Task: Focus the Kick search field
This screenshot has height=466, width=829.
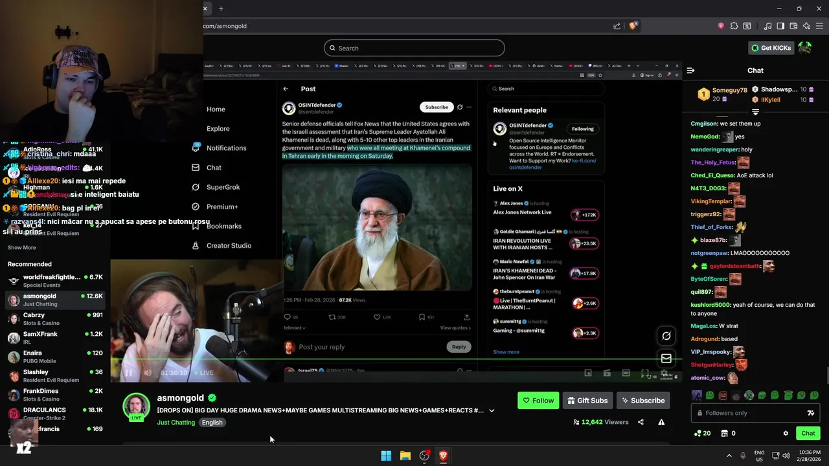Action: point(414,48)
